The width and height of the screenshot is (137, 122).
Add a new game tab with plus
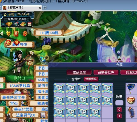click(45, 8)
